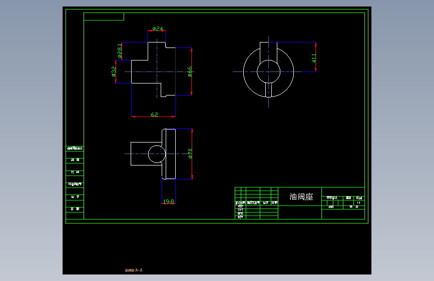Image resolution: width=434 pixels, height=281 pixels.
Task: Select the 比例 cell in title block
Action: pos(359,198)
